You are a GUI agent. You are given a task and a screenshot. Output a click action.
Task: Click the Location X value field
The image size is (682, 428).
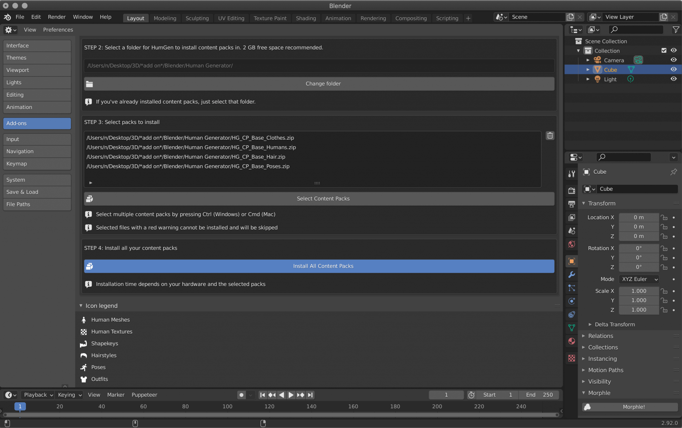(x=638, y=217)
